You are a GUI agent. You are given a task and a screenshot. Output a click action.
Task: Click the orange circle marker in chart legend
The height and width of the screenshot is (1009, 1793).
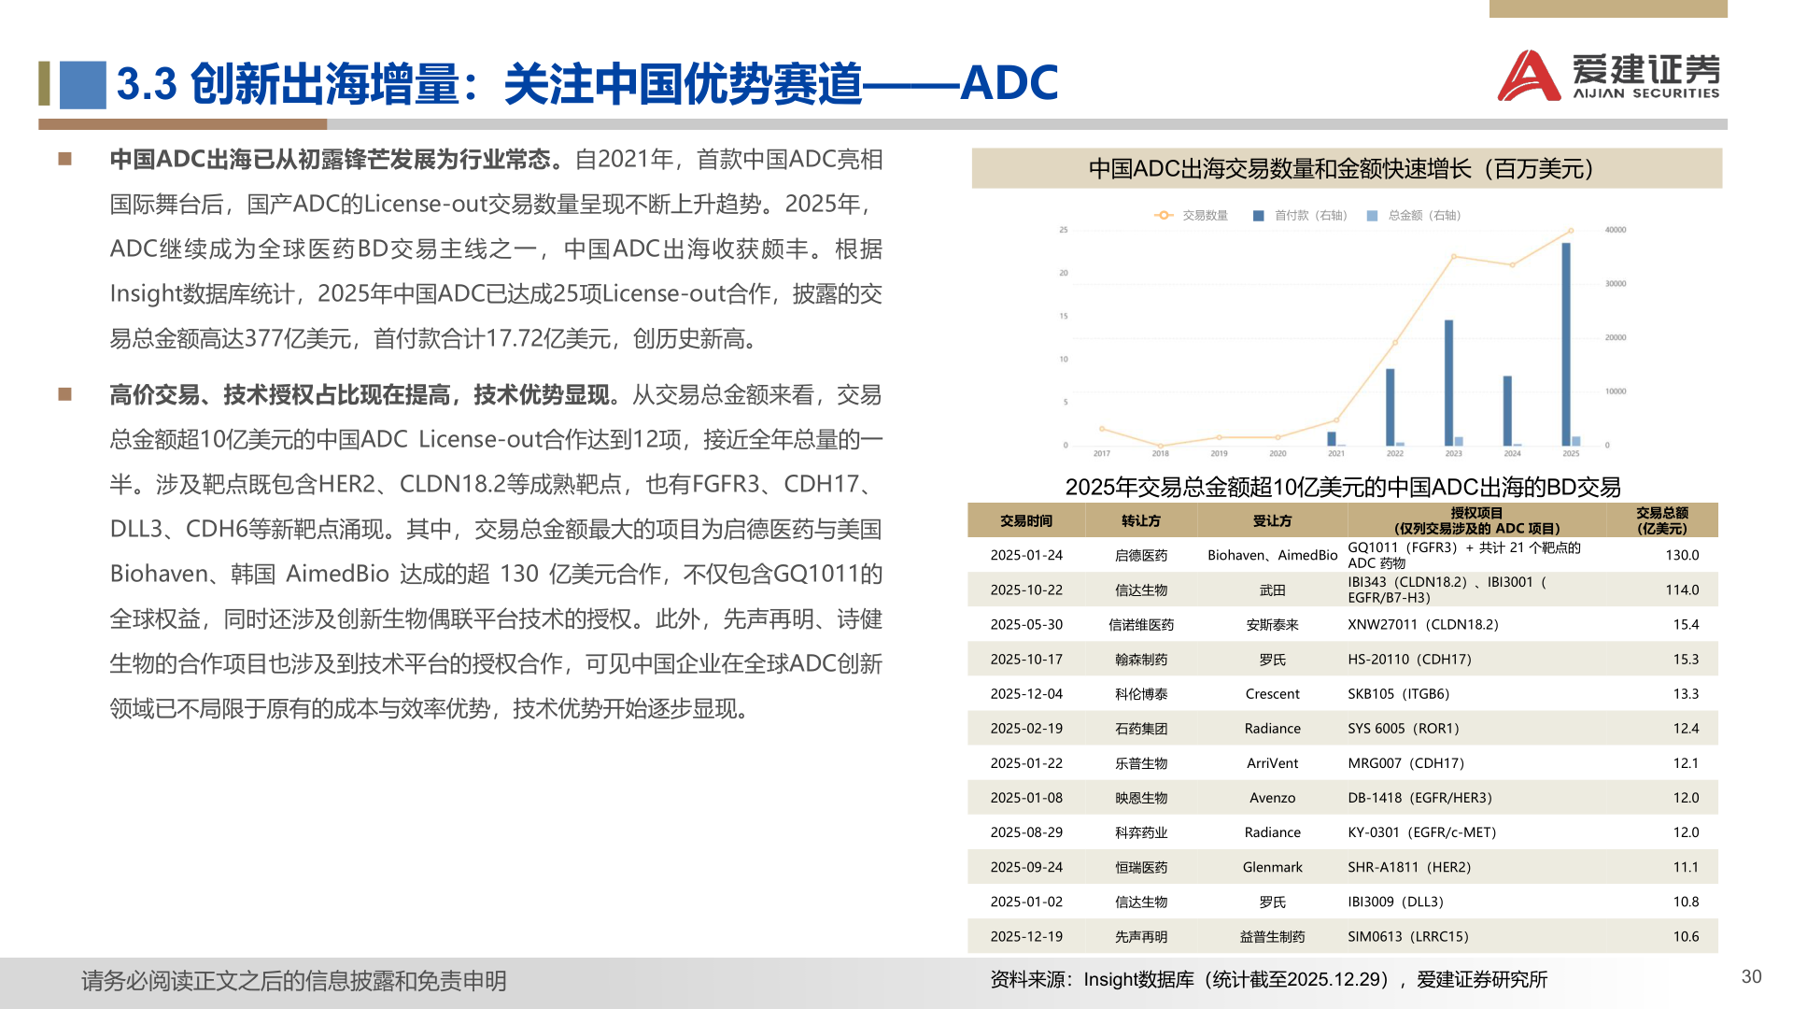[1163, 214]
